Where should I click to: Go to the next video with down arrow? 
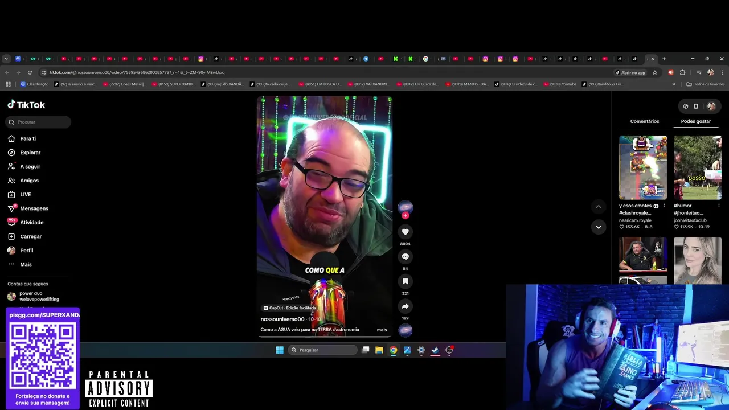[x=598, y=227]
